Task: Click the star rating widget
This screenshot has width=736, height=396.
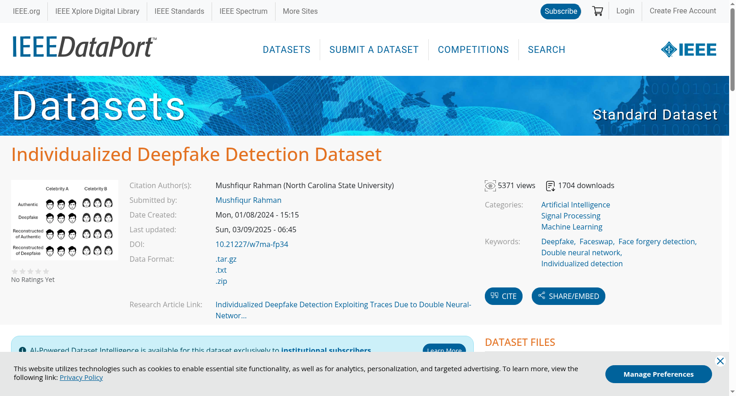Action: (x=30, y=271)
